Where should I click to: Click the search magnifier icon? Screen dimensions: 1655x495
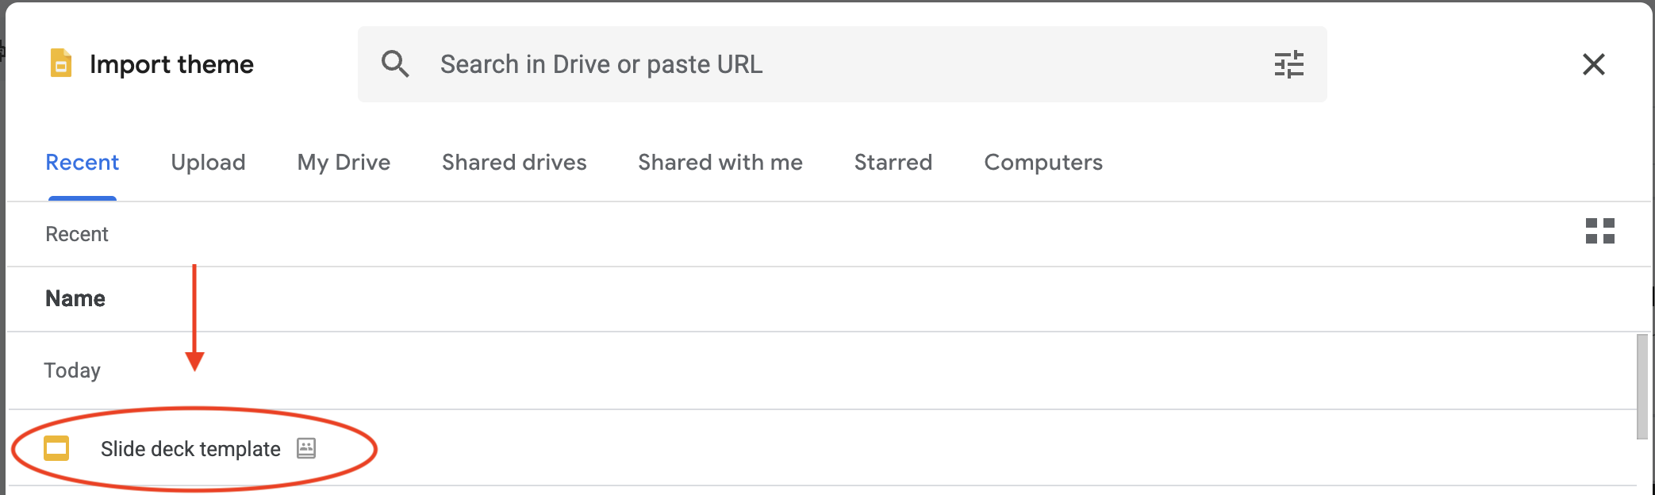[395, 63]
